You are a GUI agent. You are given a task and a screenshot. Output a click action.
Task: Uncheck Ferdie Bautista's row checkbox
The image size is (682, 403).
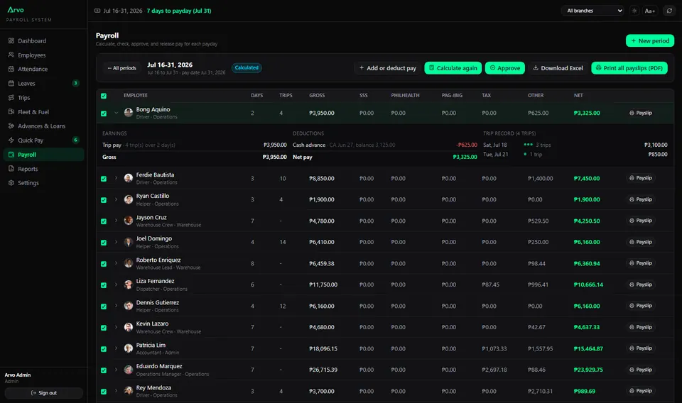click(104, 179)
